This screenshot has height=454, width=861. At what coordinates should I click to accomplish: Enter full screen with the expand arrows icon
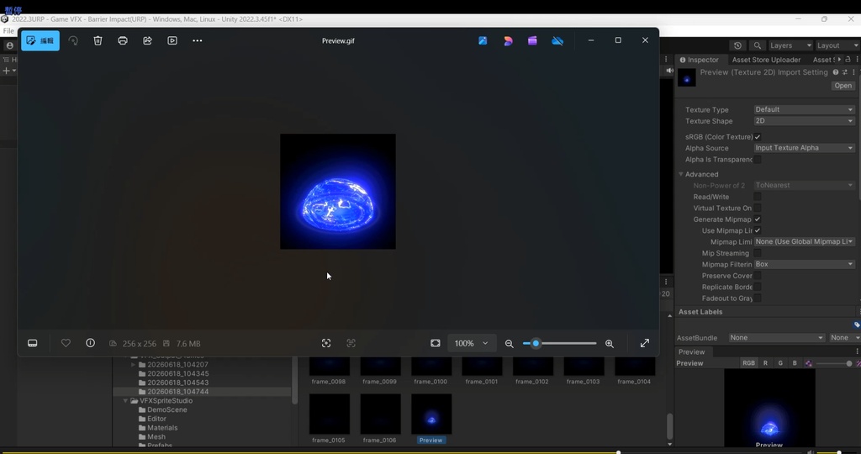tap(645, 343)
